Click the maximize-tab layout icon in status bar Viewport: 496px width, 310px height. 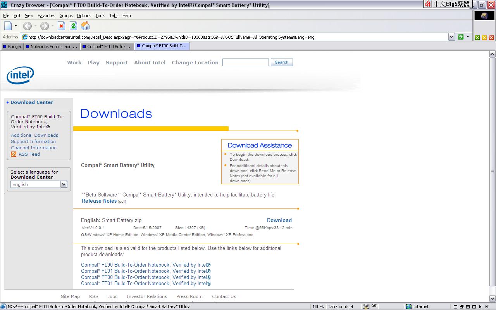point(456,307)
